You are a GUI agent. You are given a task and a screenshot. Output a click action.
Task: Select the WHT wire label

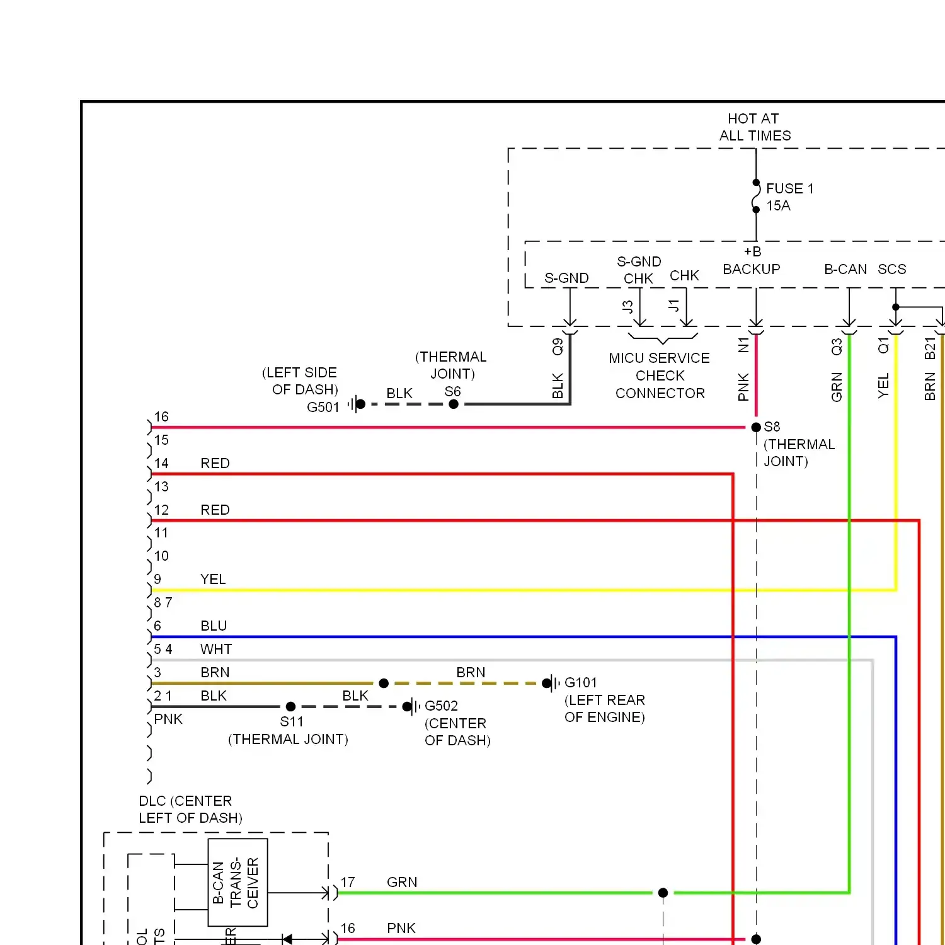(x=216, y=649)
